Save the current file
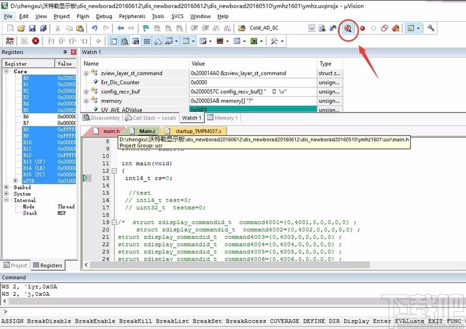The width and height of the screenshot is (466, 329). click(32, 28)
